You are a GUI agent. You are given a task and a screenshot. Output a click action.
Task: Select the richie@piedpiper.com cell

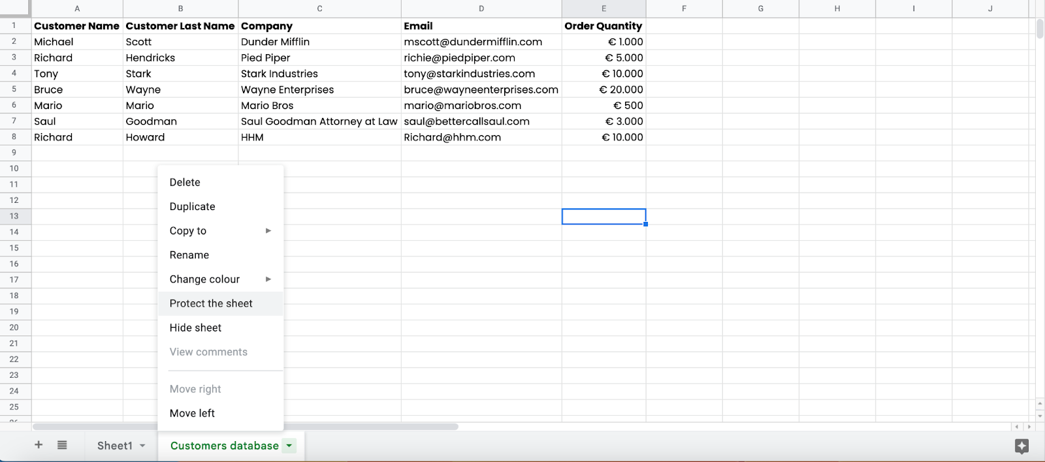click(x=481, y=58)
